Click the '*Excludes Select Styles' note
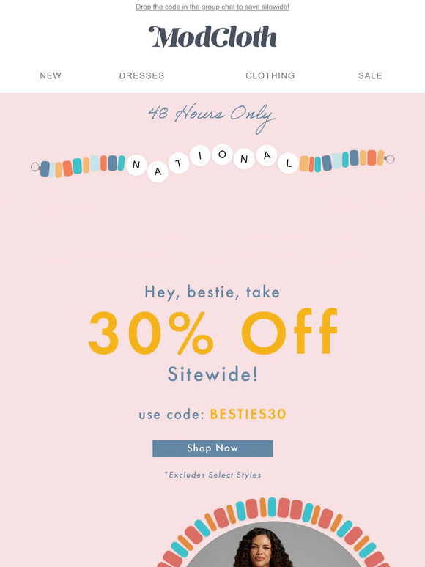The image size is (425, 567). pos(212,475)
